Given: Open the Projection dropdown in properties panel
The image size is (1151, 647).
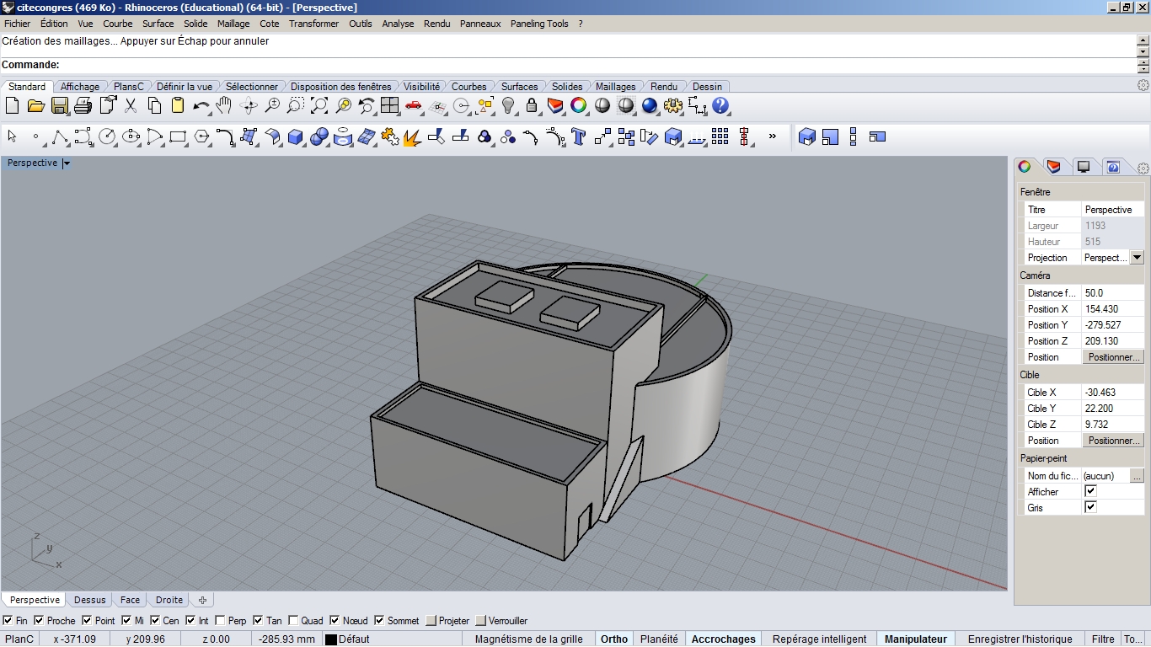Looking at the screenshot, I should 1137,258.
